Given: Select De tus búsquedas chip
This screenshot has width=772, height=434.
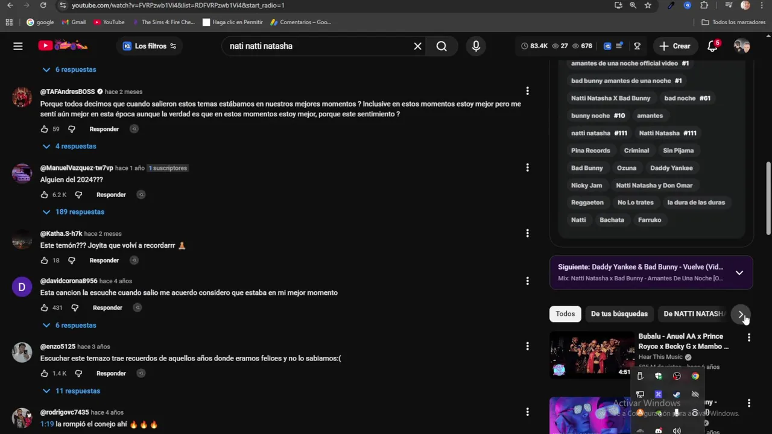Looking at the screenshot, I should click(x=619, y=313).
